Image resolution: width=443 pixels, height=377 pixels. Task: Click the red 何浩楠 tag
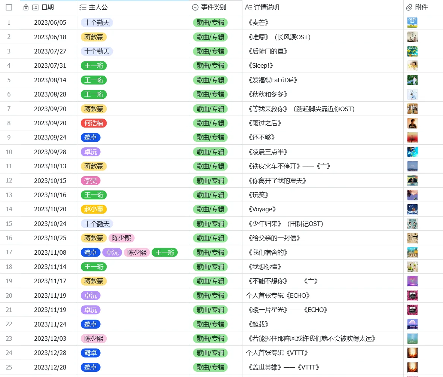pos(94,123)
